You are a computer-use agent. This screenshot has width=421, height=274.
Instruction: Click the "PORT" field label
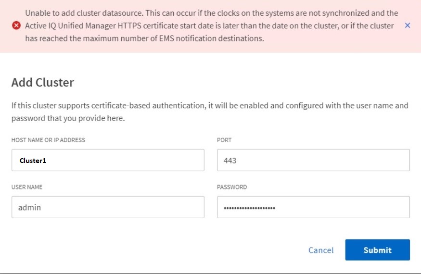pos(224,140)
